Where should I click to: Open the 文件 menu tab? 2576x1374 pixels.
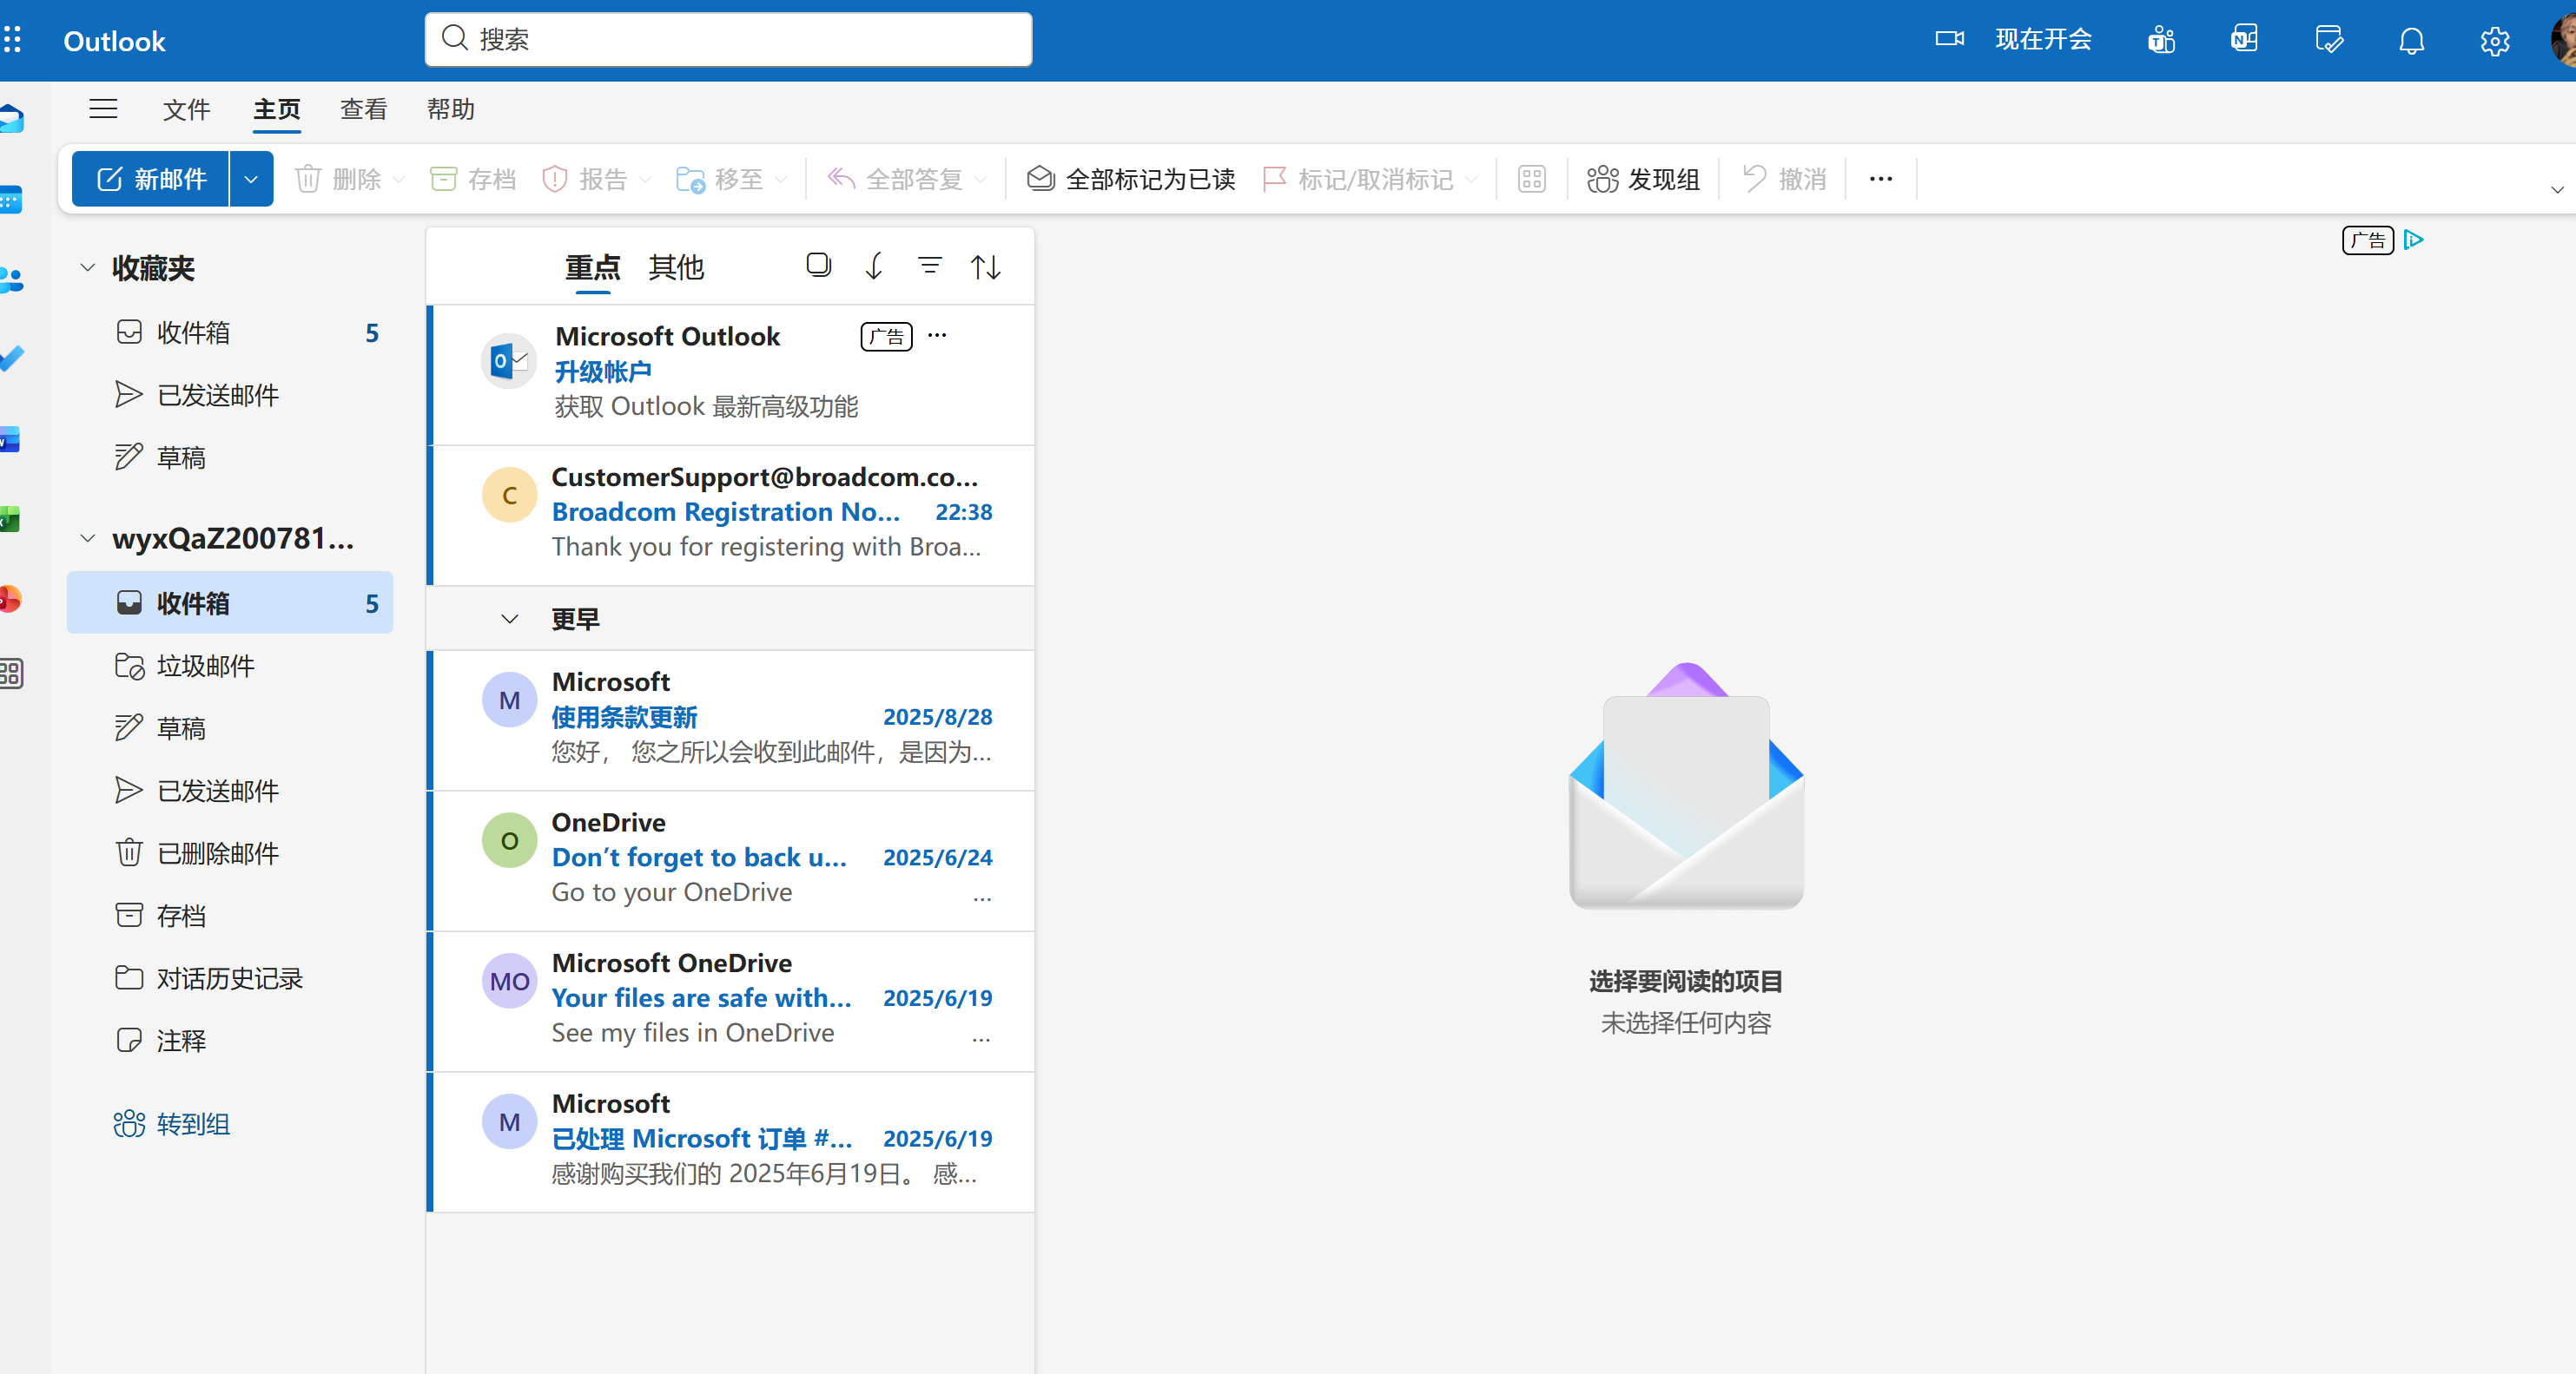coord(186,108)
